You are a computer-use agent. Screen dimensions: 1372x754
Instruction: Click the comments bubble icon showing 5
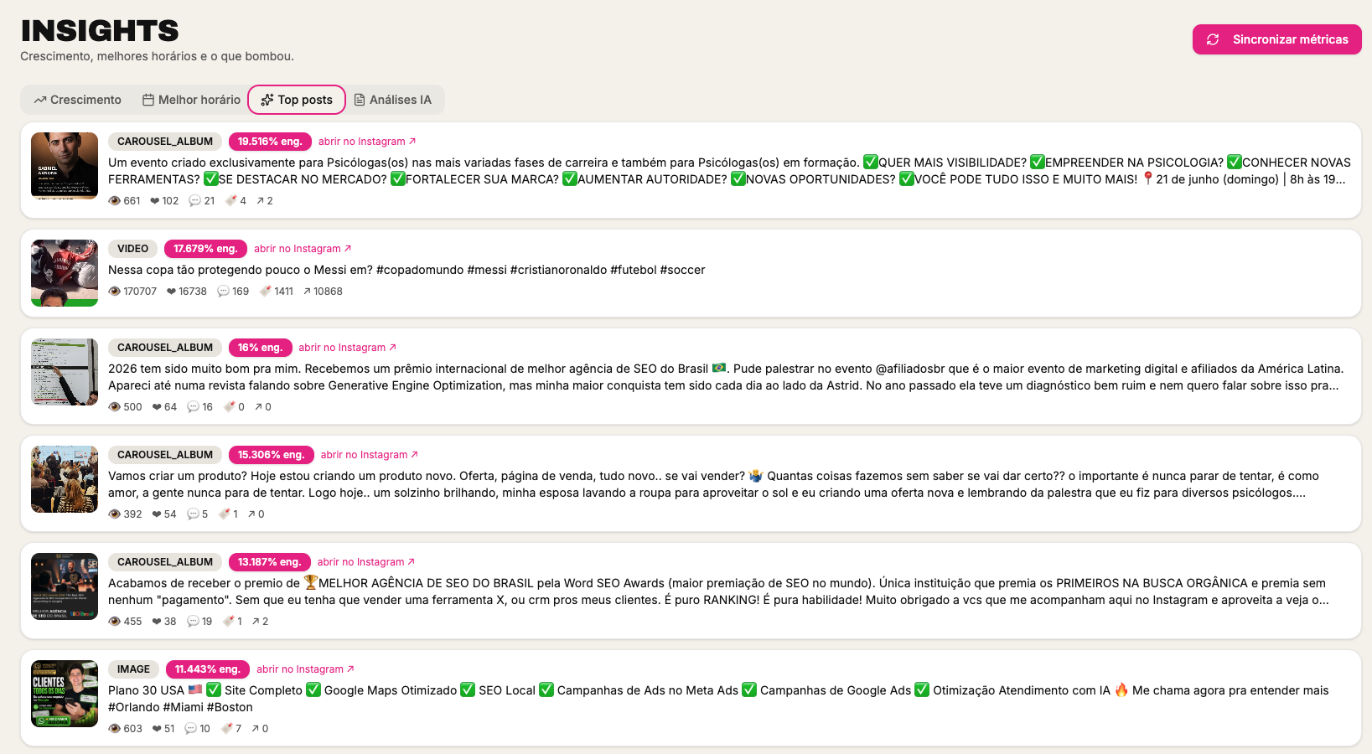193,514
